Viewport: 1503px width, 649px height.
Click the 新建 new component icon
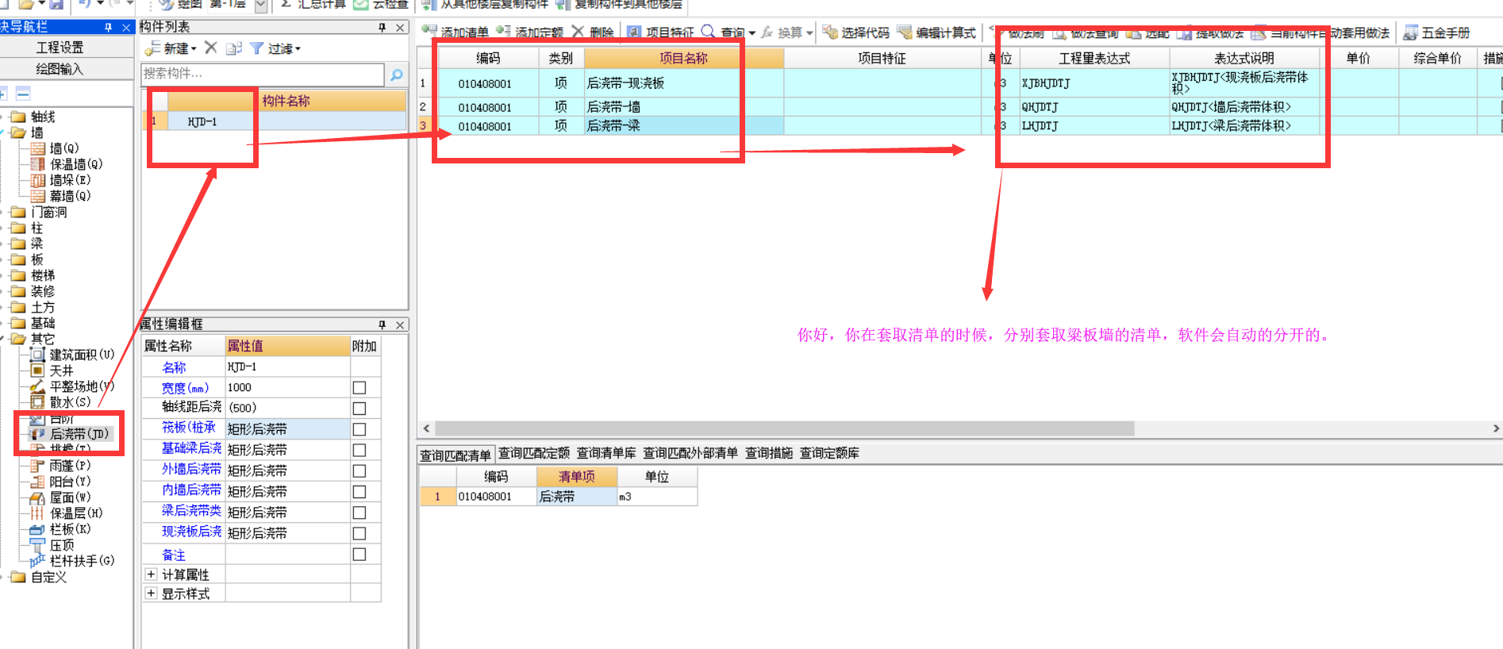pyautogui.click(x=152, y=49)
